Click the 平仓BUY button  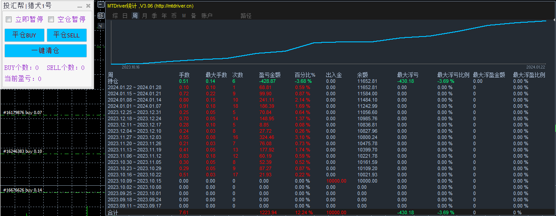(25, 35)
